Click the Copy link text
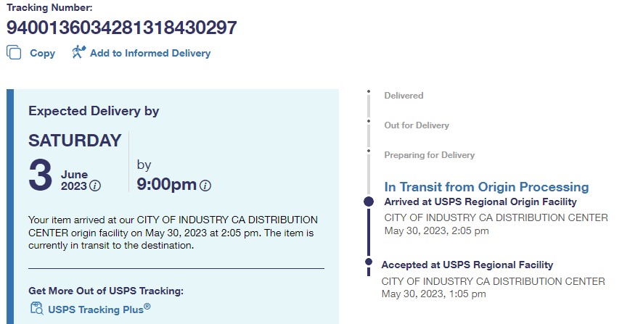622x324 pixels. (x=42, y=53)
